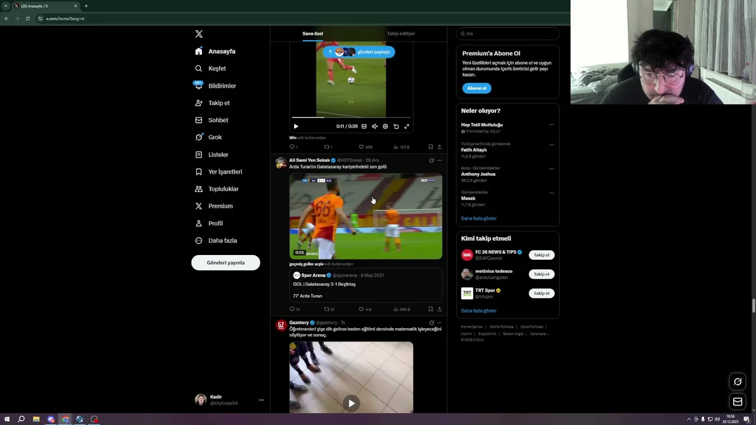Follow TRT Spor account
Screen dimensions: 756x425
[542, 293]
